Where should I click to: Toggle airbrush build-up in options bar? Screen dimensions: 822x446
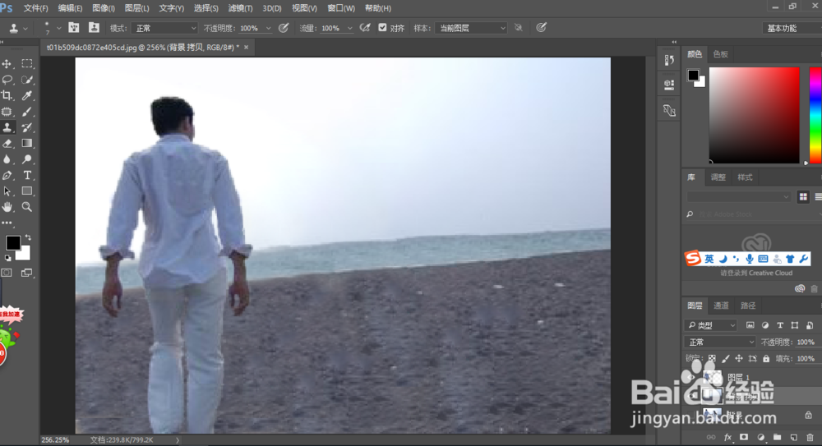click(x=365, y=28)
